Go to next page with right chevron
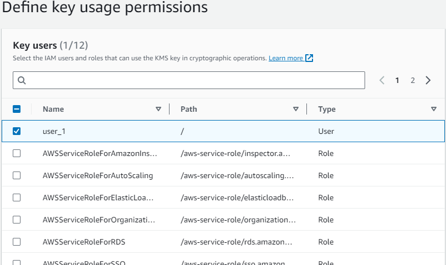The height and width of the screenshot is (265, 446). tap(428, 80)
